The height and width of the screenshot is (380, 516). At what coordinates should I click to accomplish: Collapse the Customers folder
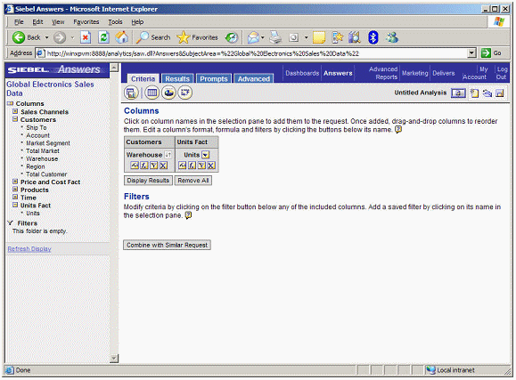click(x=15, y=119)
